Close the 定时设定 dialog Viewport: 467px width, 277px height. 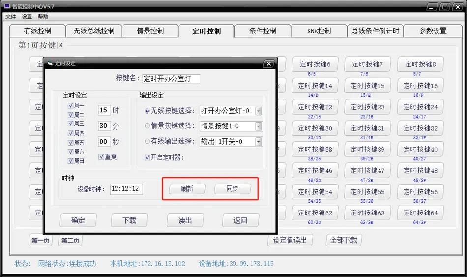point(268,64)
